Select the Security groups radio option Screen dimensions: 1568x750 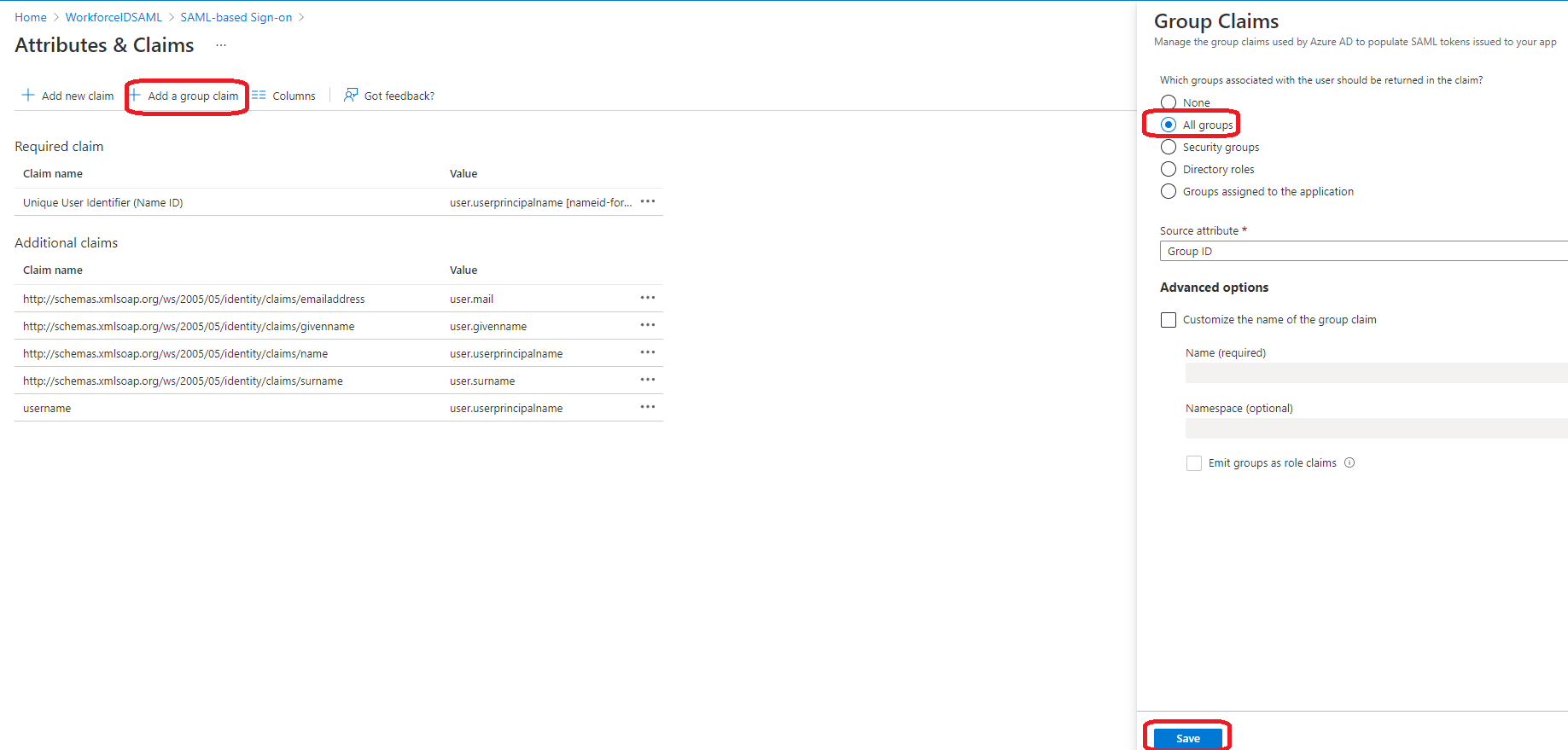pyautogui.click(x=1169, y=147)
